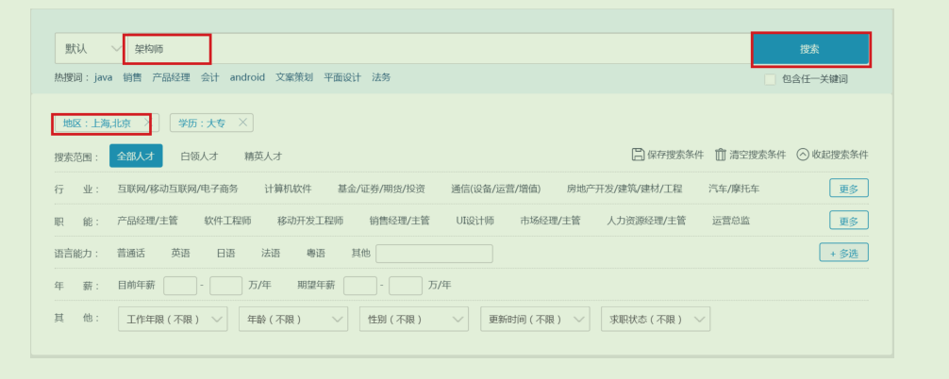949x379 pixels.
Task: Open the 工作年限 (不限) dropdown
Action: [x=173, y=320]
